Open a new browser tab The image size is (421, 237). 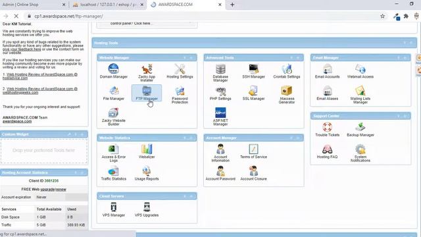click(232, 5)
